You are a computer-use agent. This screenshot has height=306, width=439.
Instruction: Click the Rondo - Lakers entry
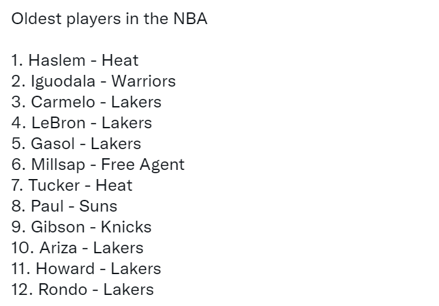pos(83,290)
